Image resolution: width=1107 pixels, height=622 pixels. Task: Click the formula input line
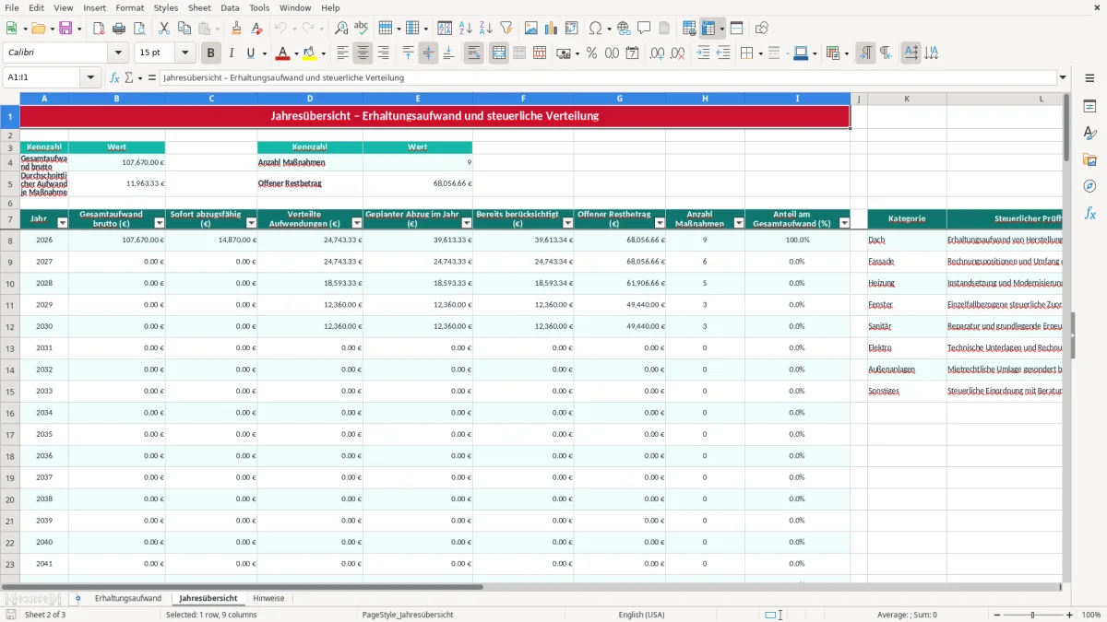point(607,78)
